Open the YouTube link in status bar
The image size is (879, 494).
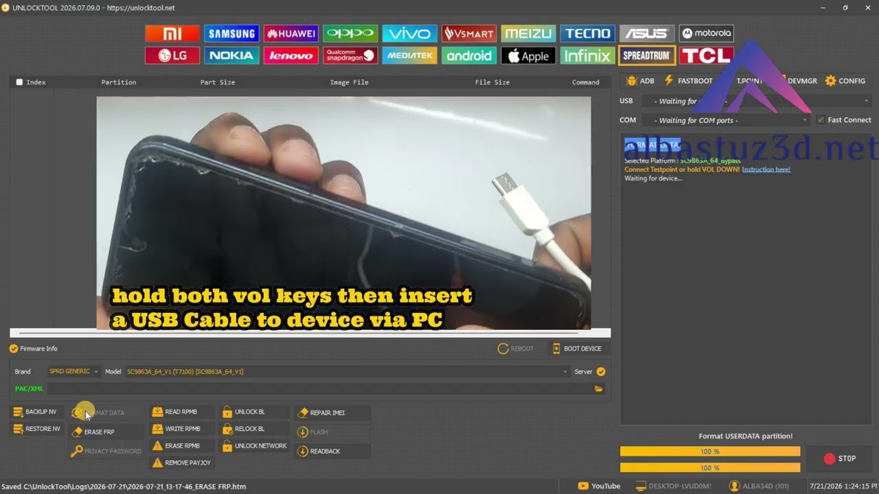599,486
